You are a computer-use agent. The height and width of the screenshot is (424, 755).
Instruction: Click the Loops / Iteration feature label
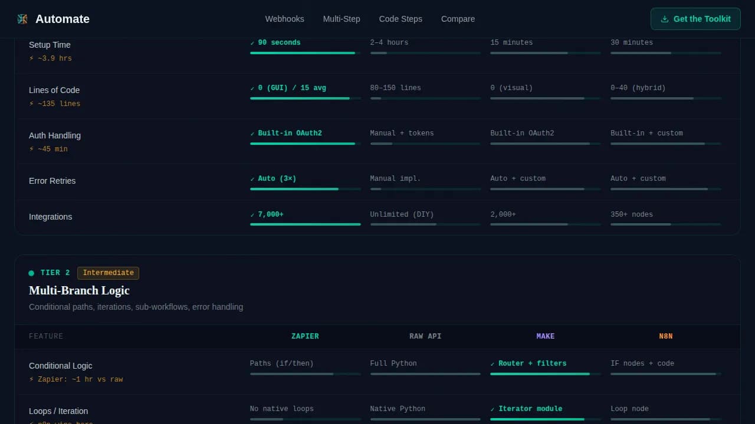point(58,411)
